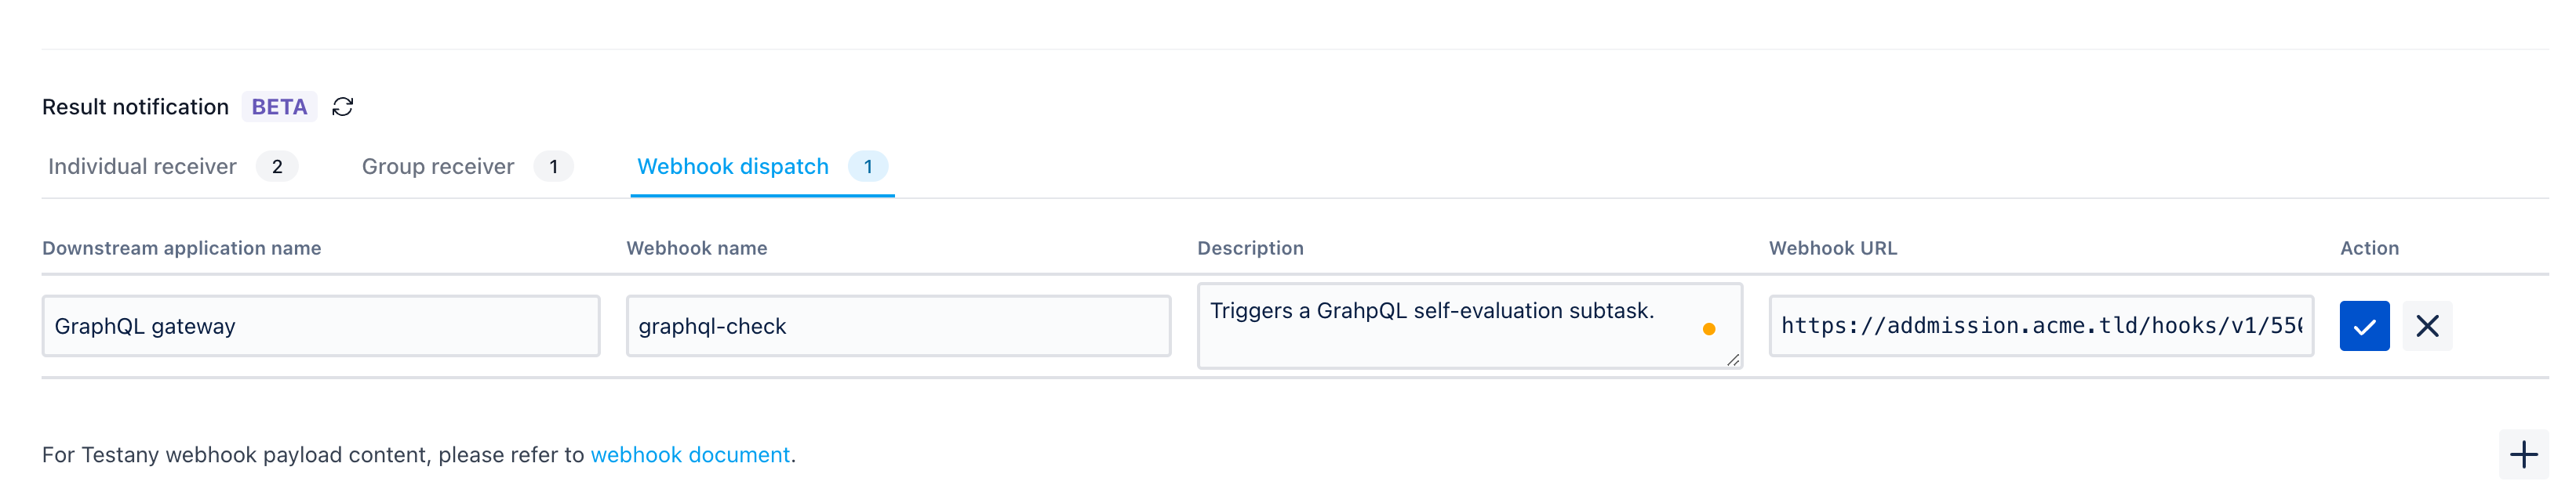Switch to Group receiver tab

pyautogui.click(x=438, y=167)
